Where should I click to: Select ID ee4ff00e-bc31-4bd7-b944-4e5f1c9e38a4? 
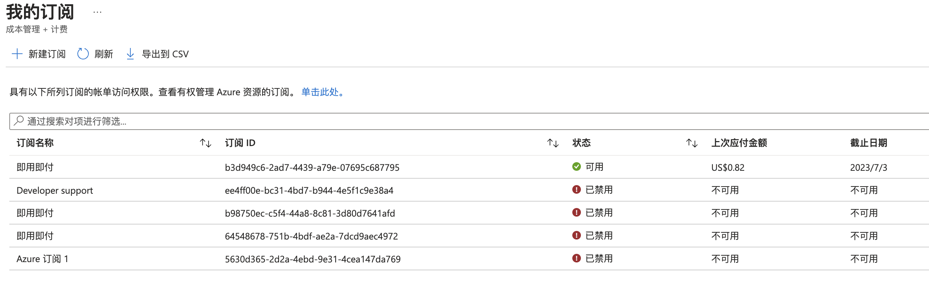pos(309,190)
